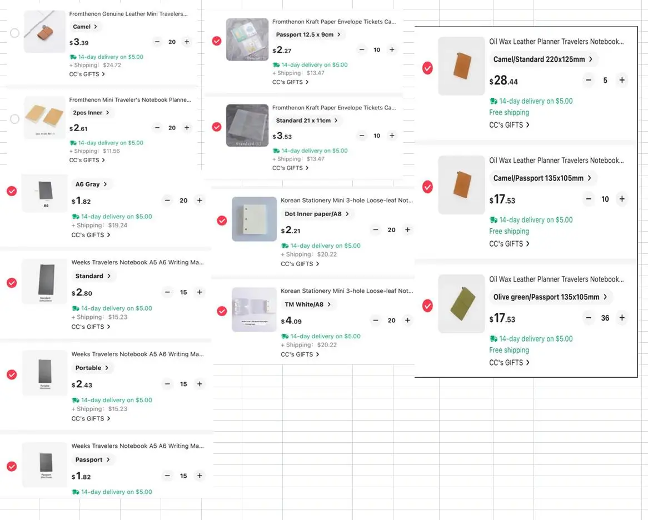Open CC's GIFTS store under Camel/Standard notebook
The image size is (648, 520).
[x=509, y=125]
